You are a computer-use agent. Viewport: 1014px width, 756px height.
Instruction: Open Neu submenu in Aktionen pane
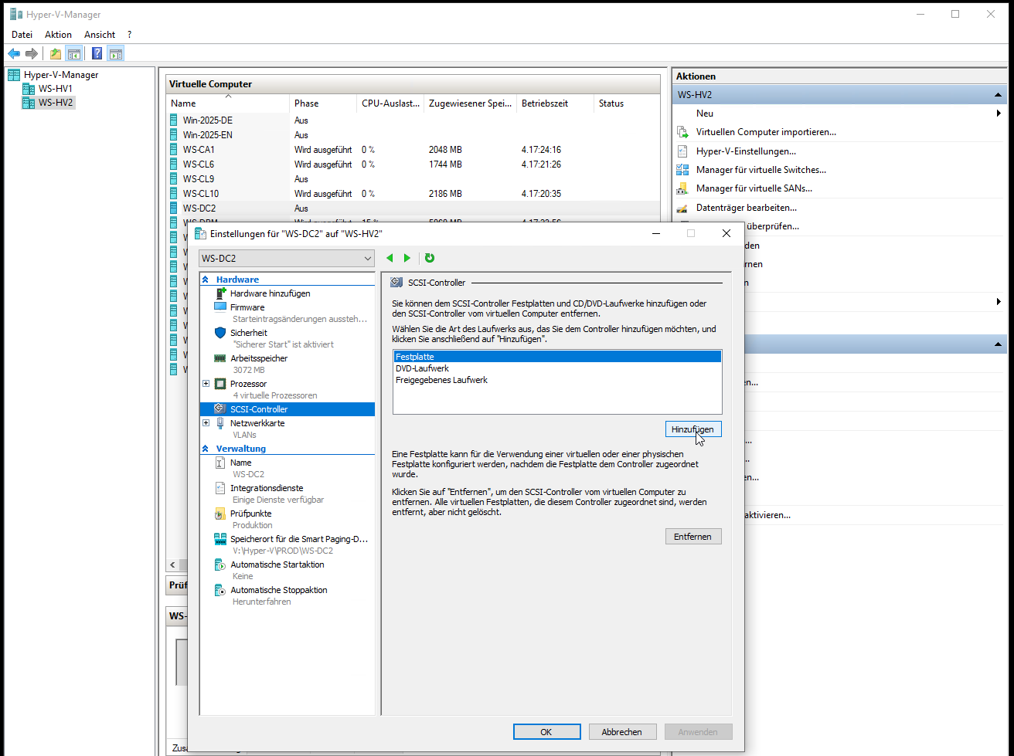click(839, 114)
